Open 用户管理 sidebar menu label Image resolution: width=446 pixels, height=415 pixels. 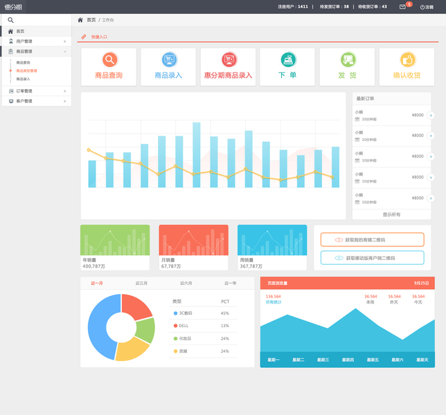(x=24, y=41)
